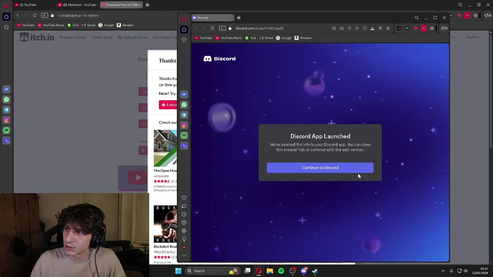Open a new tab in the itch.io window
Screen dimensions: 493x277
click(147, 5)
